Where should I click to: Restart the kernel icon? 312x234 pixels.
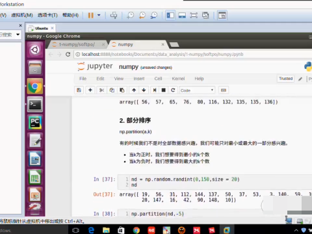[173, 90]
